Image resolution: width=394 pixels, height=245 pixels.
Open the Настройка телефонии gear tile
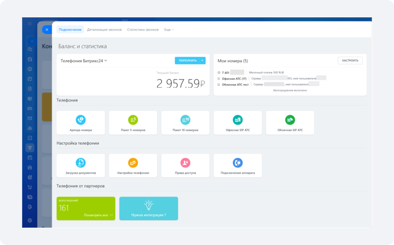point(133,166)
